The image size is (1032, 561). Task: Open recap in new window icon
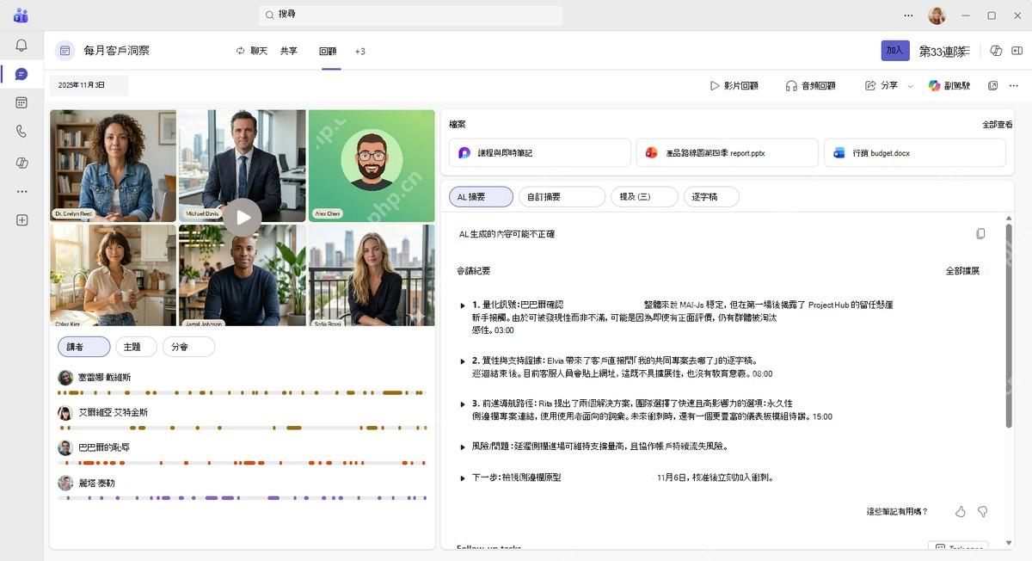click(992, 85)
